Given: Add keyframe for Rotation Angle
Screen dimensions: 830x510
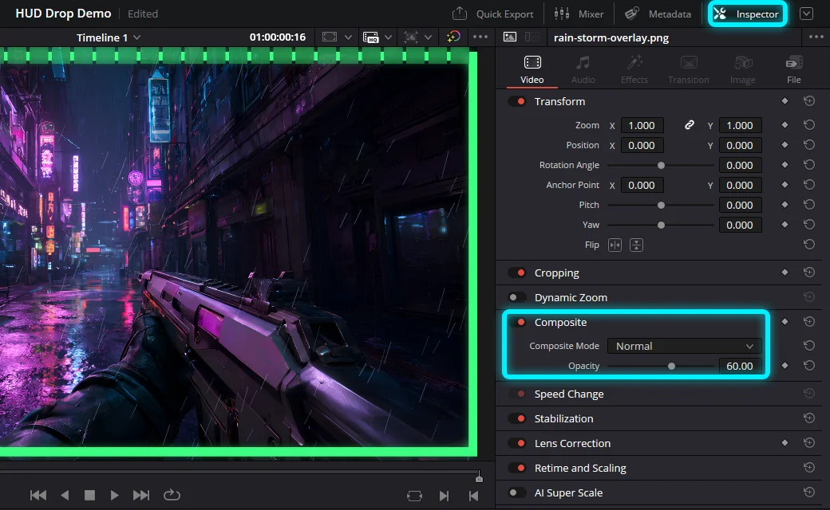Looking at the screenshot, I should pos(785,165).
